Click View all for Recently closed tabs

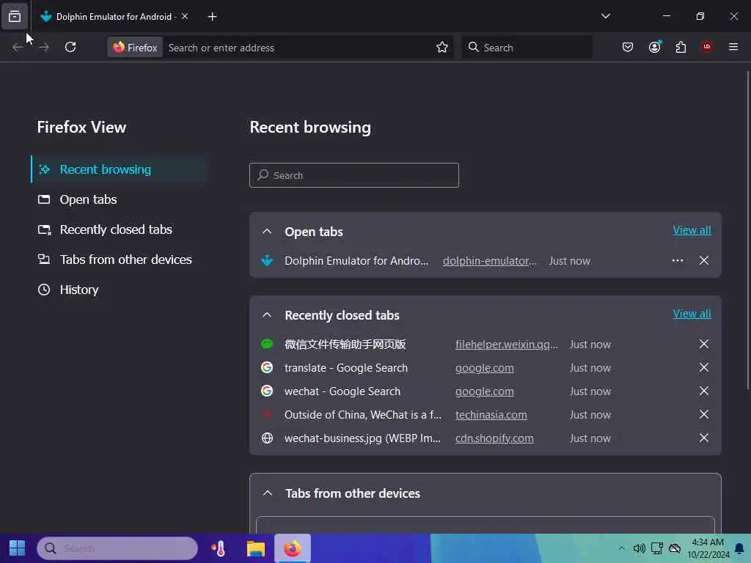(692, 314)
